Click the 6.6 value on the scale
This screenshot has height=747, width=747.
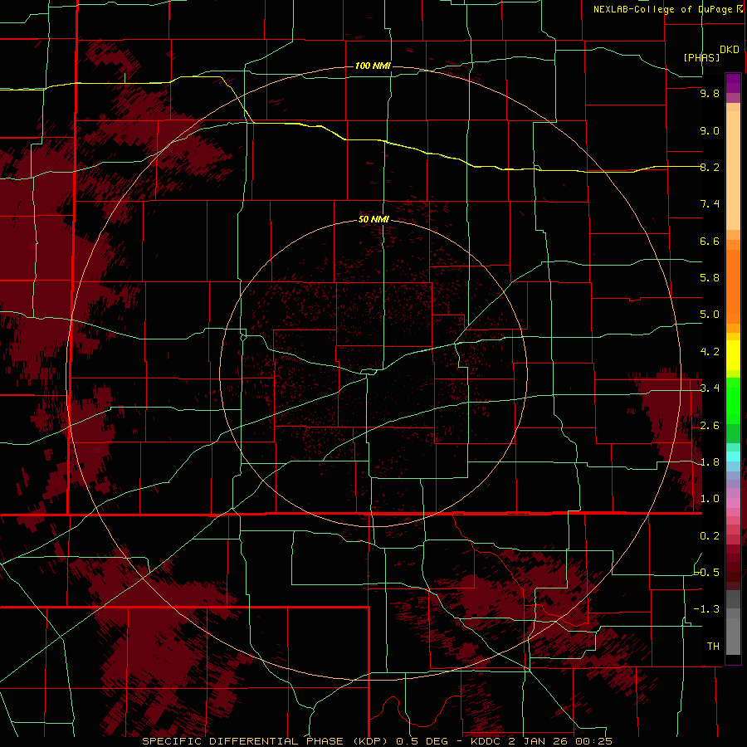tap(710, 241)
